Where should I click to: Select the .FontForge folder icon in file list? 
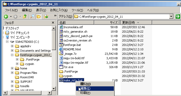61,71
